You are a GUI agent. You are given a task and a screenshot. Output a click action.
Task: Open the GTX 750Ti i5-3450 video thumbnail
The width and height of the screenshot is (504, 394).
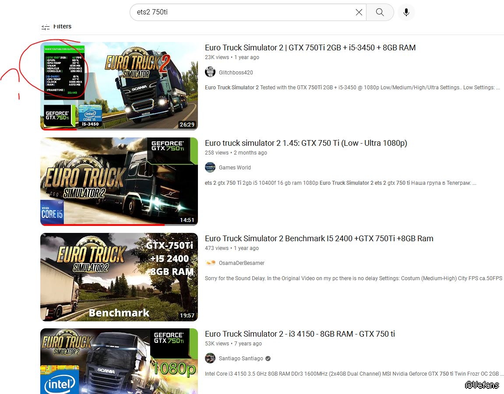pos(119,86)
